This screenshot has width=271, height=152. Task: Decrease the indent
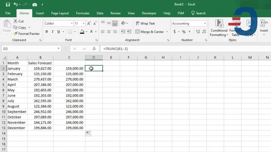(123, 32)
